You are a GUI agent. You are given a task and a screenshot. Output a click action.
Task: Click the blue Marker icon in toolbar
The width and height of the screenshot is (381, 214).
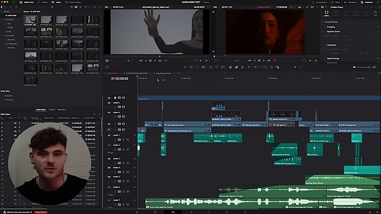(x=255, y=67)
